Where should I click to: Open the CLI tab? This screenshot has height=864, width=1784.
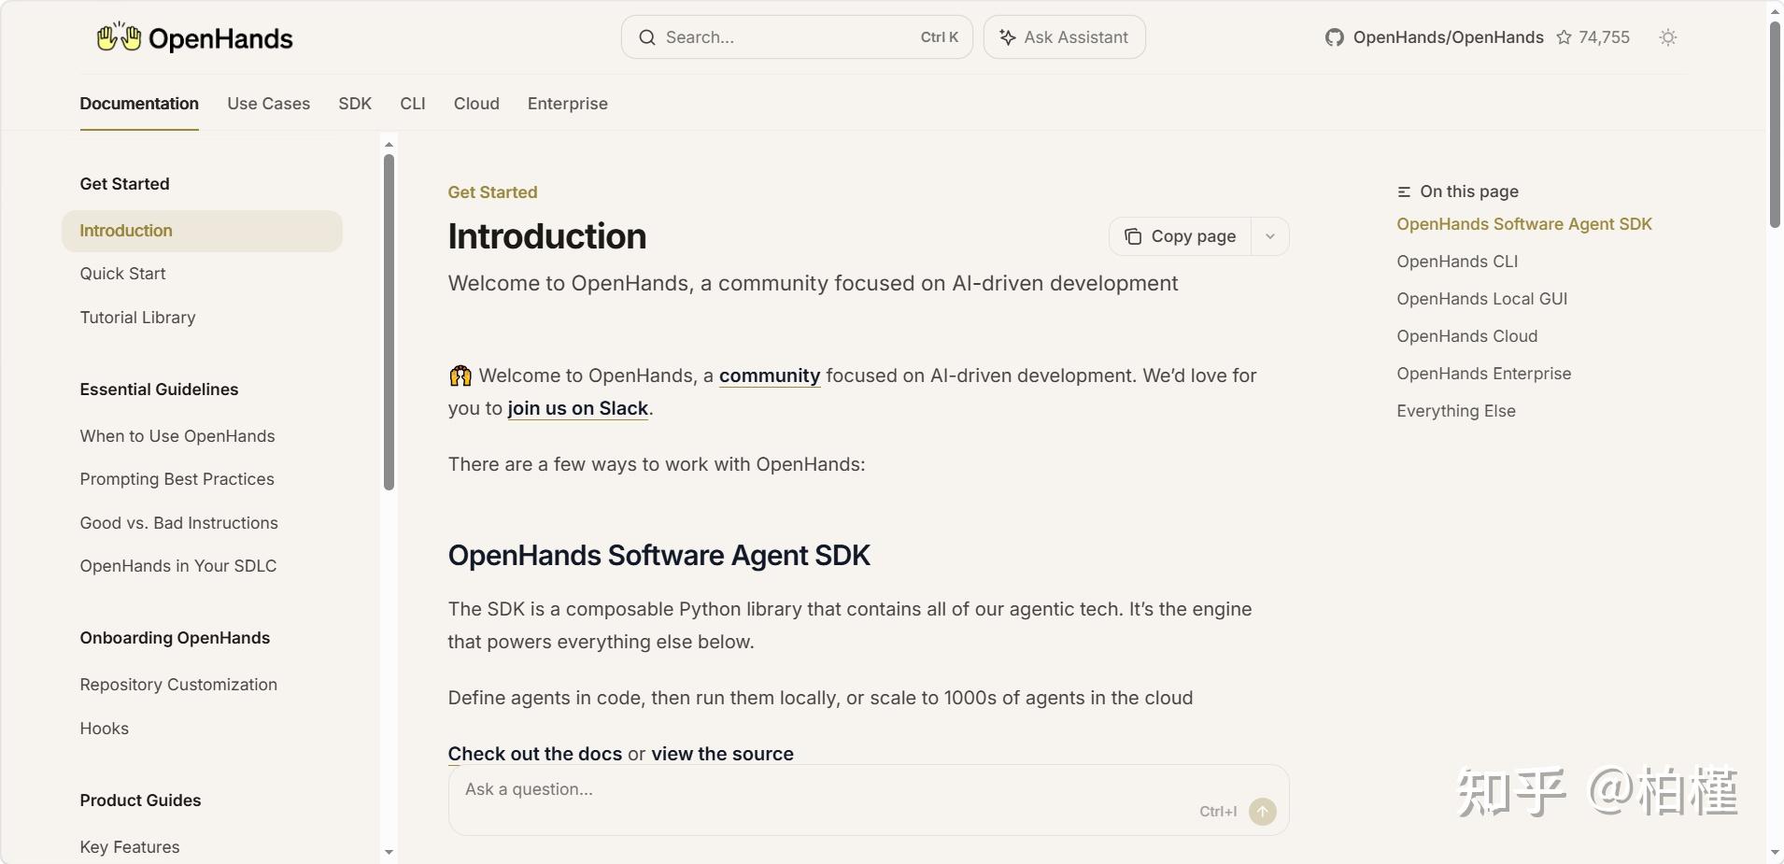pyautogui.click(x=413, y=104)
